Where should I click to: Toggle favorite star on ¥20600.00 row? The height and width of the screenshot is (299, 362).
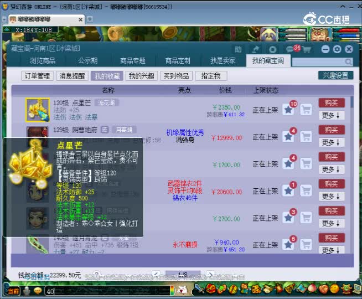(288, 191)
